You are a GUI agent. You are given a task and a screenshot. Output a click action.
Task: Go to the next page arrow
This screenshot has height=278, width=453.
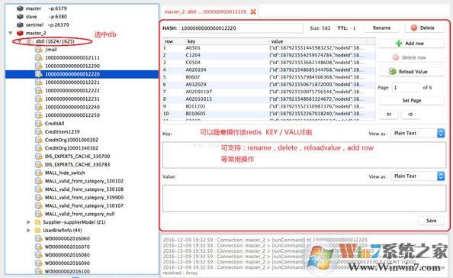click(x=410, y=115)
